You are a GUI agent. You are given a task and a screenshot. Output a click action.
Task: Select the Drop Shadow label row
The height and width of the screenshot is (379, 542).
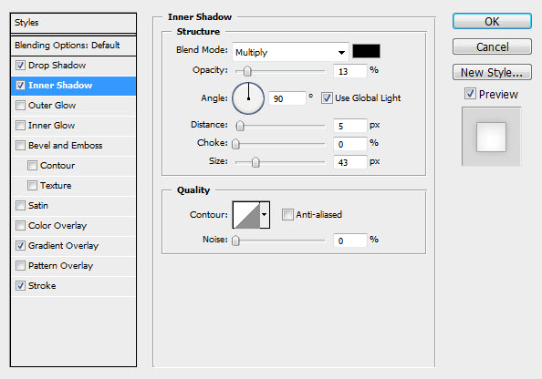tap(73, 66)
